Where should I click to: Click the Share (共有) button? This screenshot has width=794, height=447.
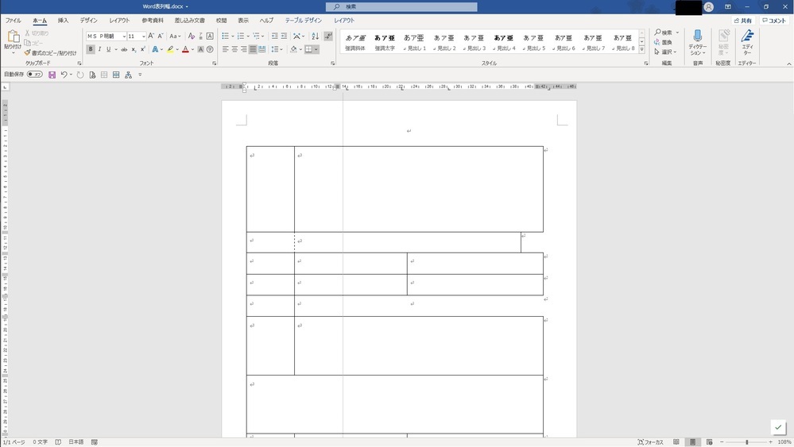742,21
